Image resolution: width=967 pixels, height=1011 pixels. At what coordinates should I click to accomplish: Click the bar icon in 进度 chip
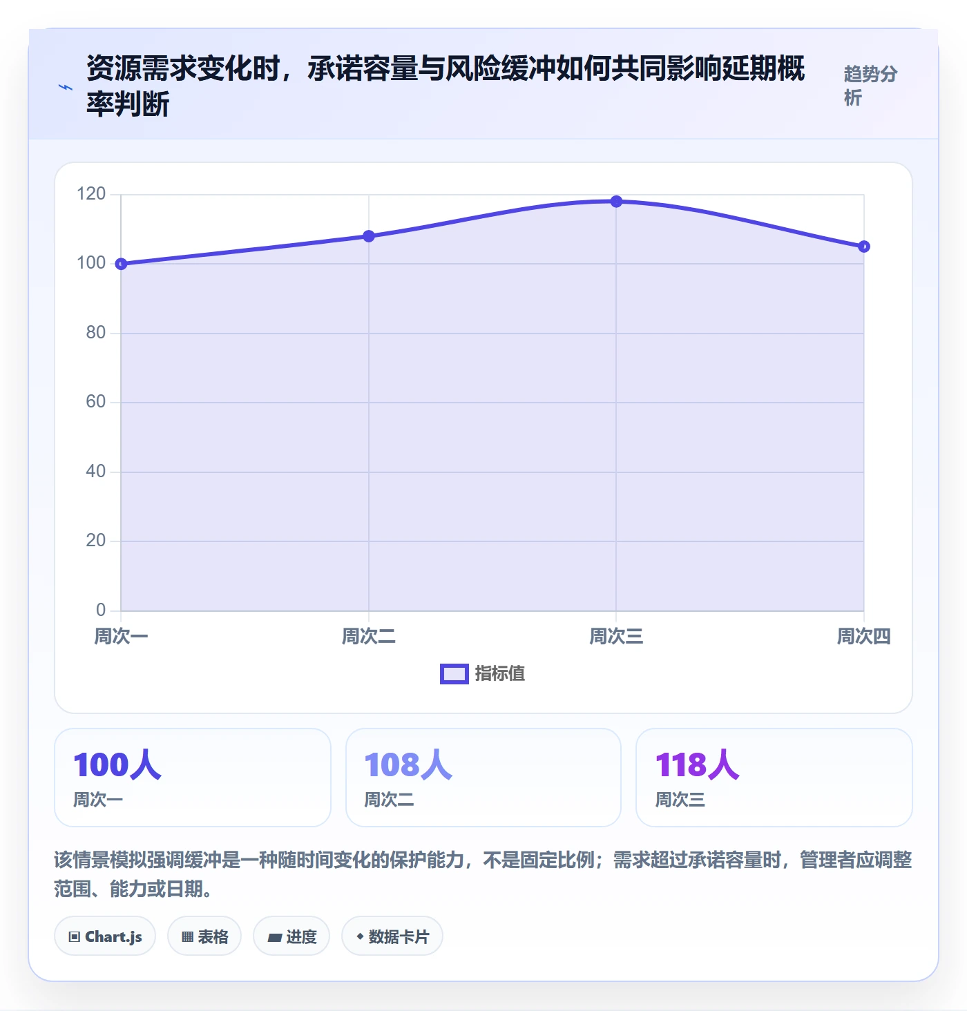275,938
